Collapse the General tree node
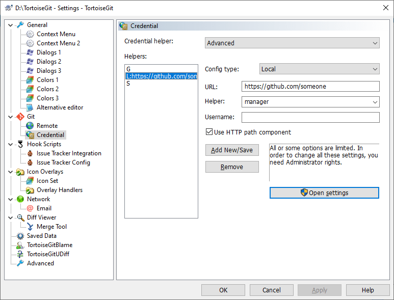The height and width of the screenshot is (300, 394). [x=11, y=25]
